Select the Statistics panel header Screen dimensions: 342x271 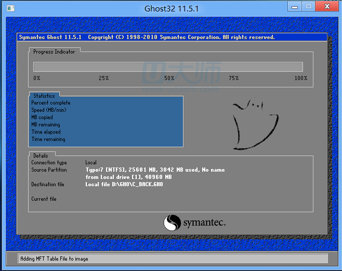pos(44,96)
